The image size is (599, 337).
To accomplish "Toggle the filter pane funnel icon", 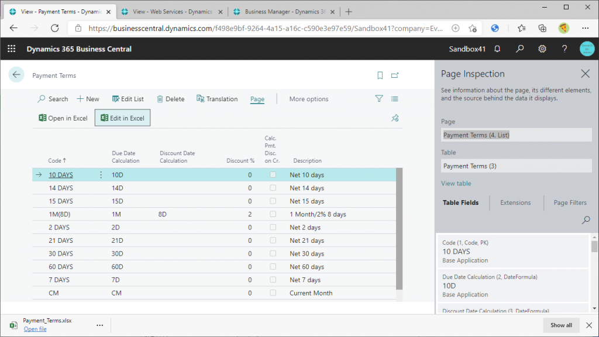I will click(x=379, y=99).
